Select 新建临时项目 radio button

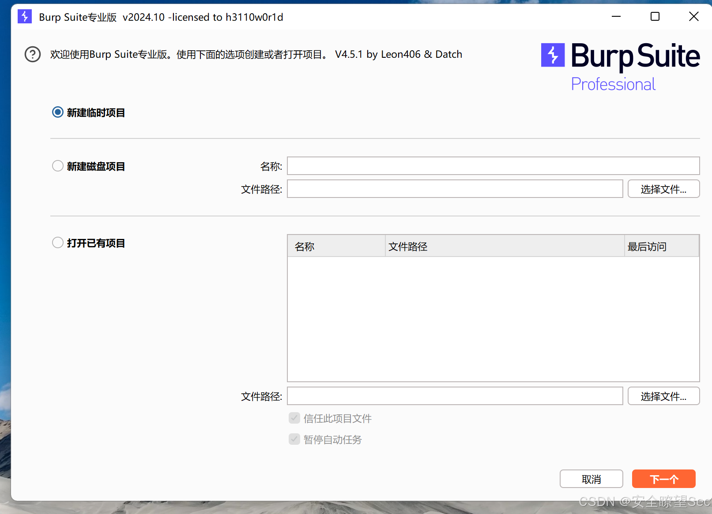pos(58,112)
